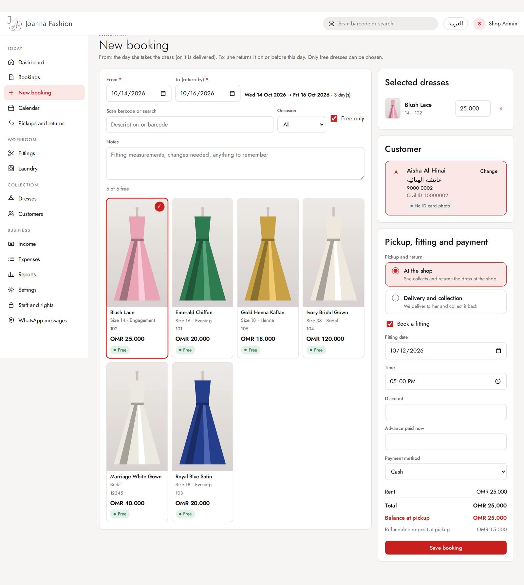Uncheck the Free only checkbox

334,118
